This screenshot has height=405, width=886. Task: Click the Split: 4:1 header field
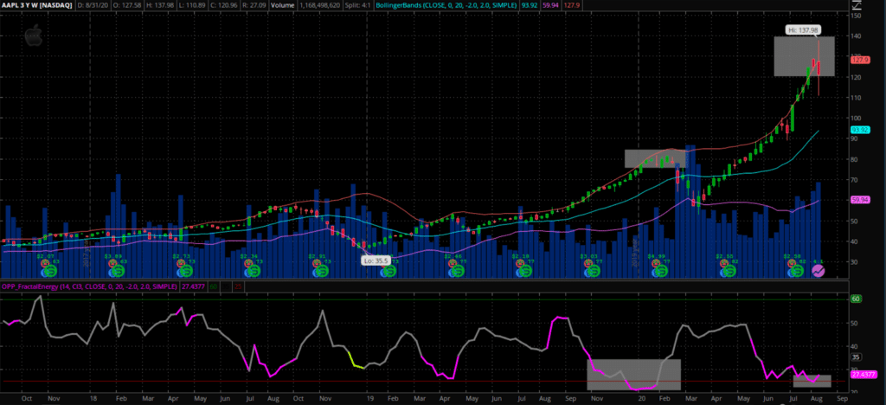(x=359, y=5)
